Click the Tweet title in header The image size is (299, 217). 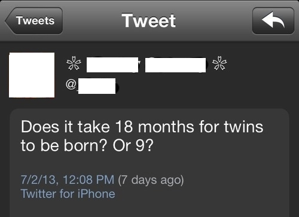tap(149, 20)
